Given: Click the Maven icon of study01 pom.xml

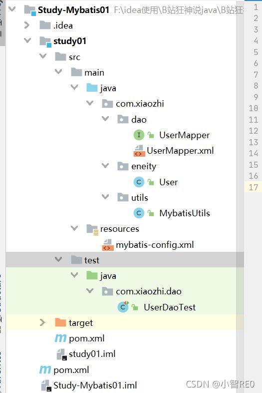Looking at the screenshot, I should [x=61, y=338].
